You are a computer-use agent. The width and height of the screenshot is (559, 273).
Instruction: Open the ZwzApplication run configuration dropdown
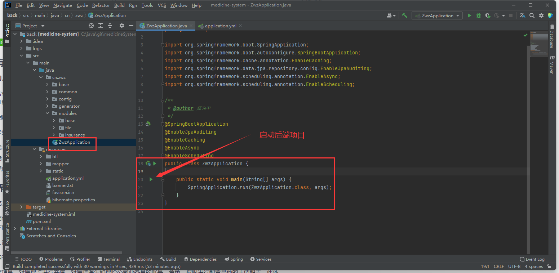coord(437,15)
